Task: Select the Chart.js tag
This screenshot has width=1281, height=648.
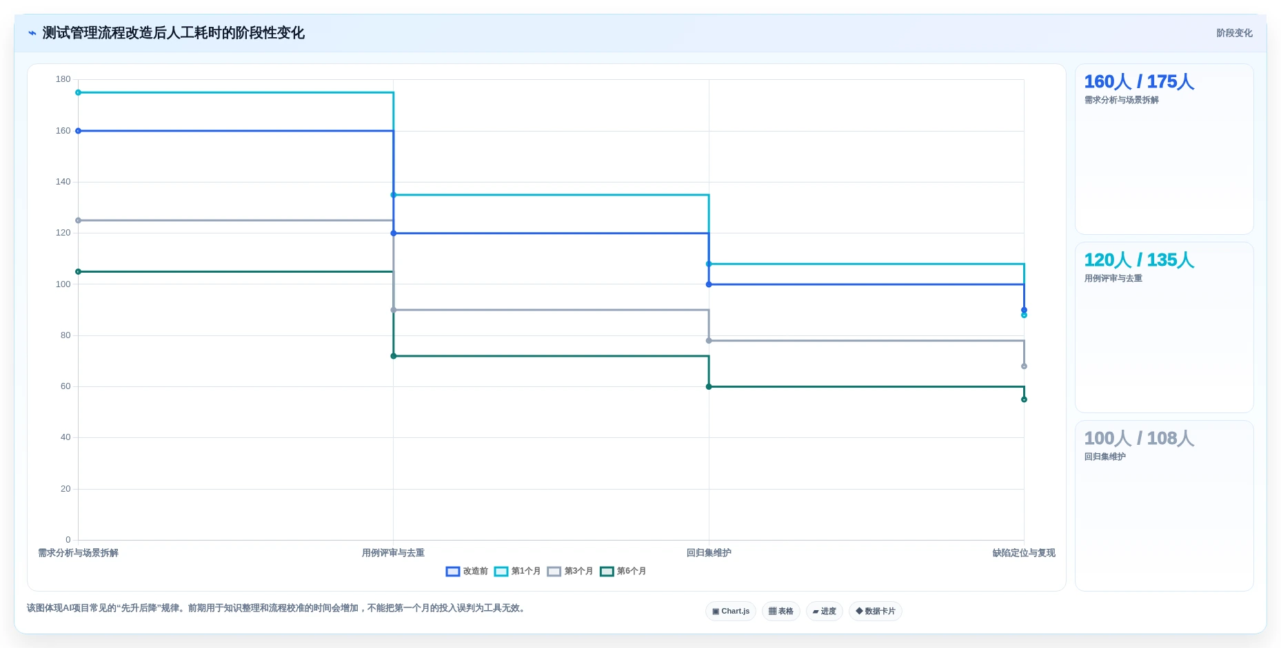Action: click(x=731, y=612)
